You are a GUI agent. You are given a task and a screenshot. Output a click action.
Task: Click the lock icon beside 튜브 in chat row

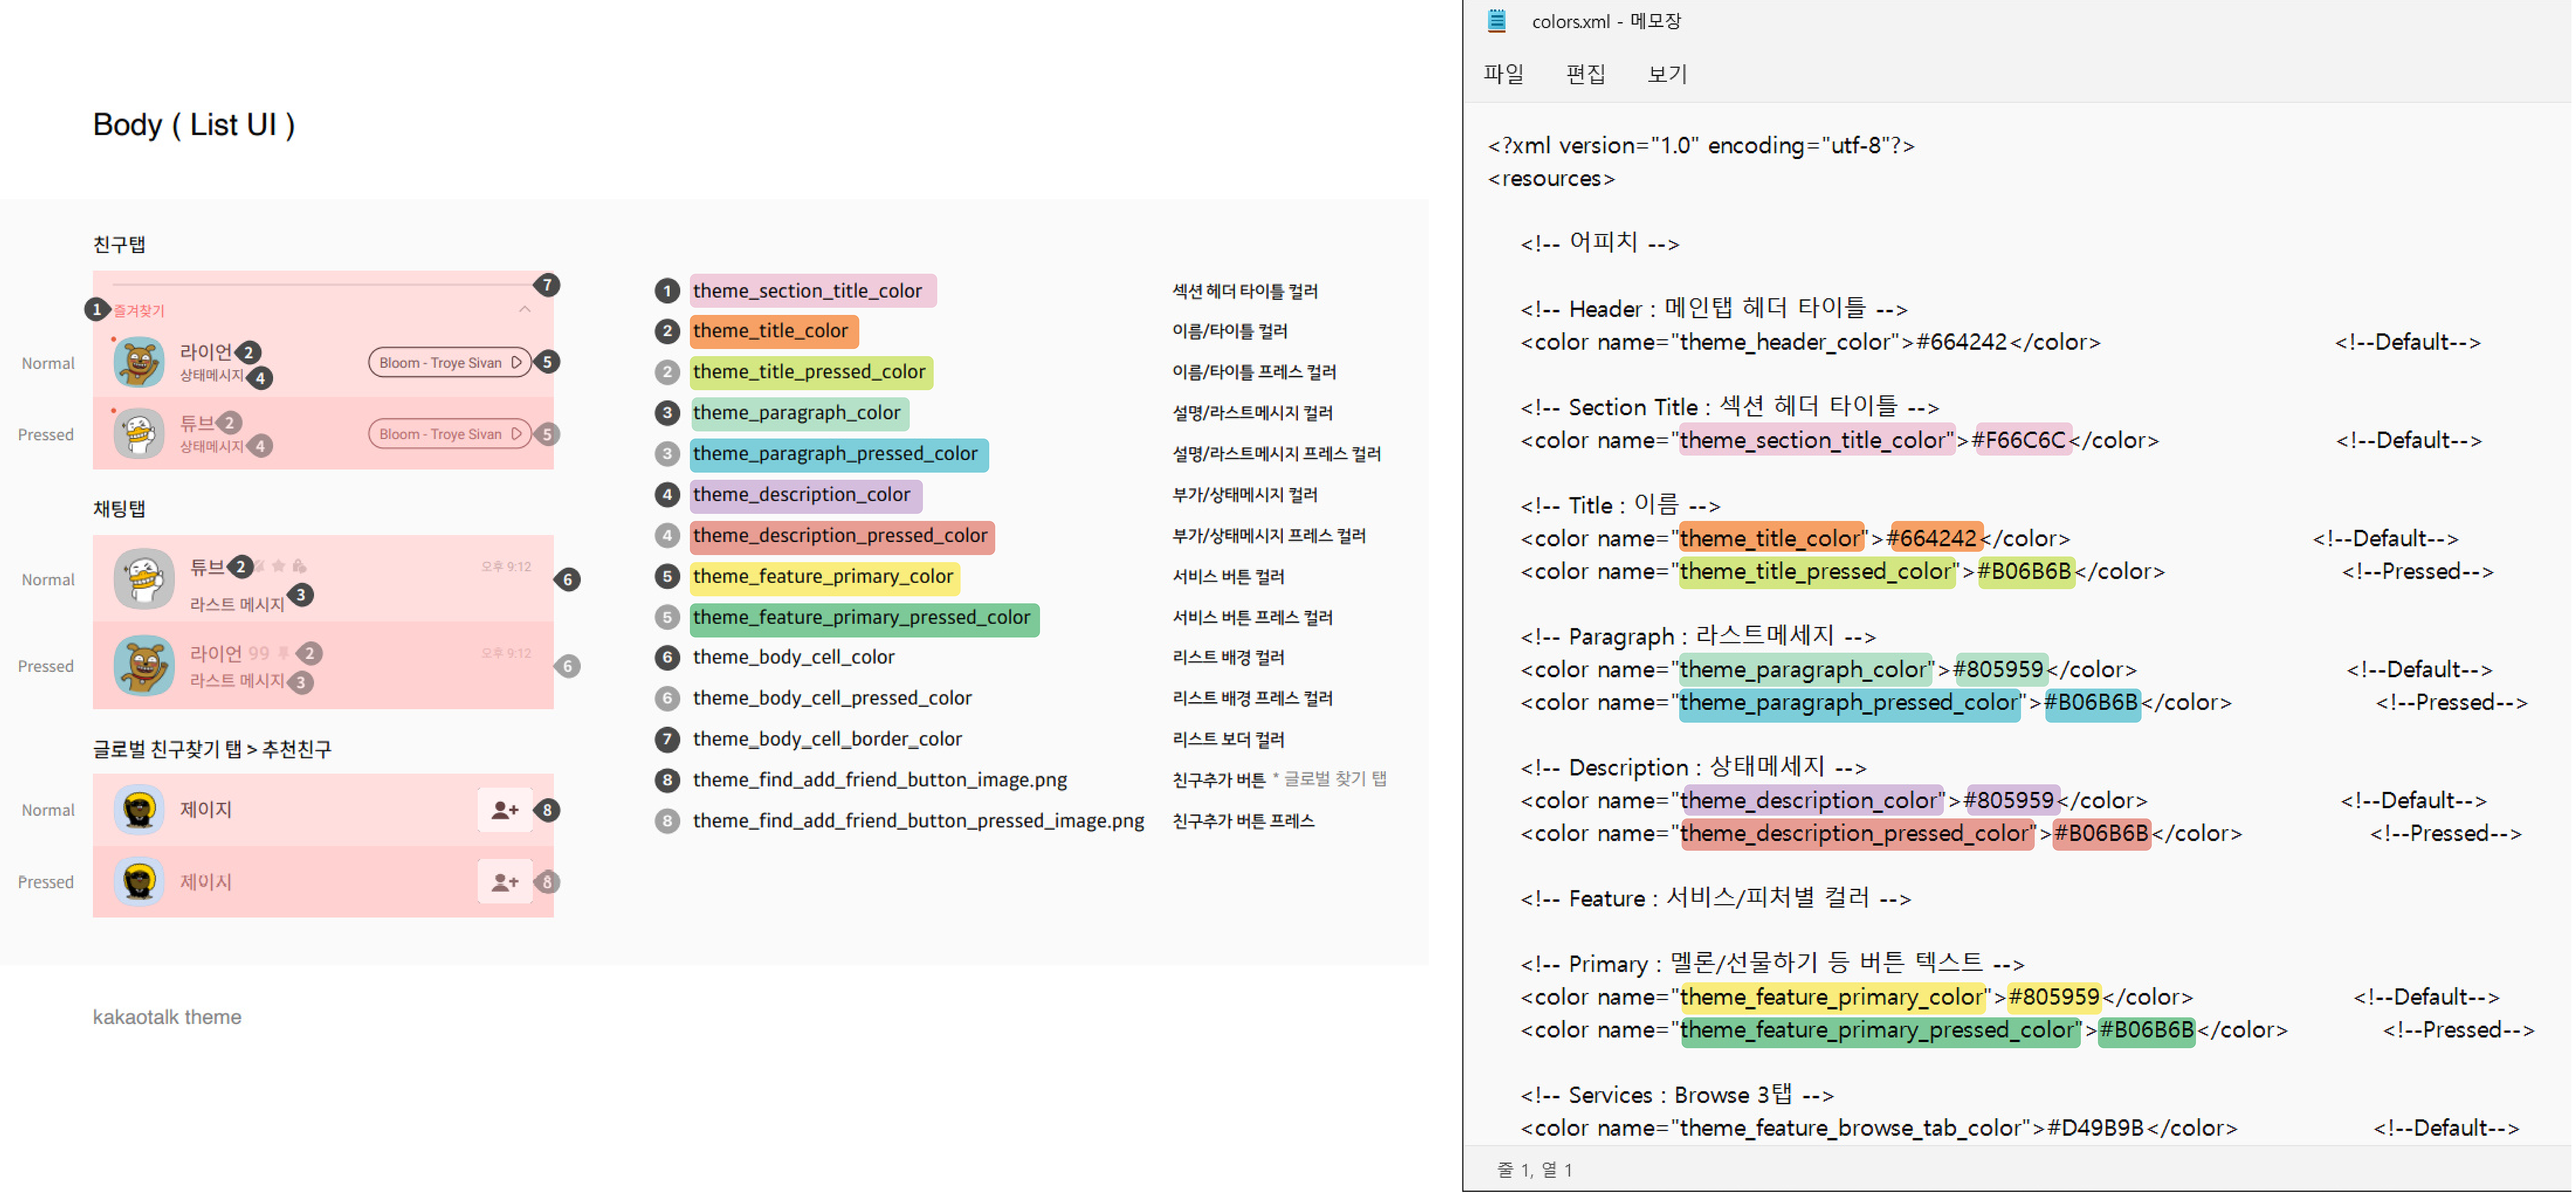coord(299,567)
